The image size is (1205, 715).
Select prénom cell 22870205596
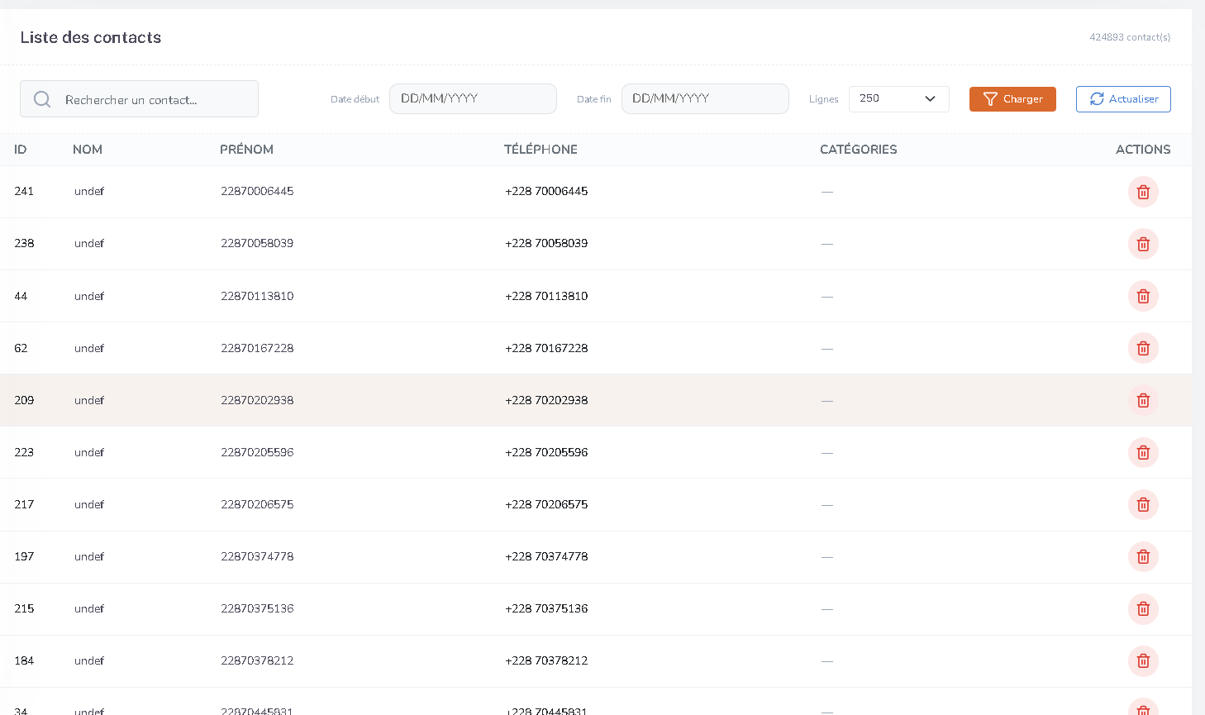[x=257, y=452]
